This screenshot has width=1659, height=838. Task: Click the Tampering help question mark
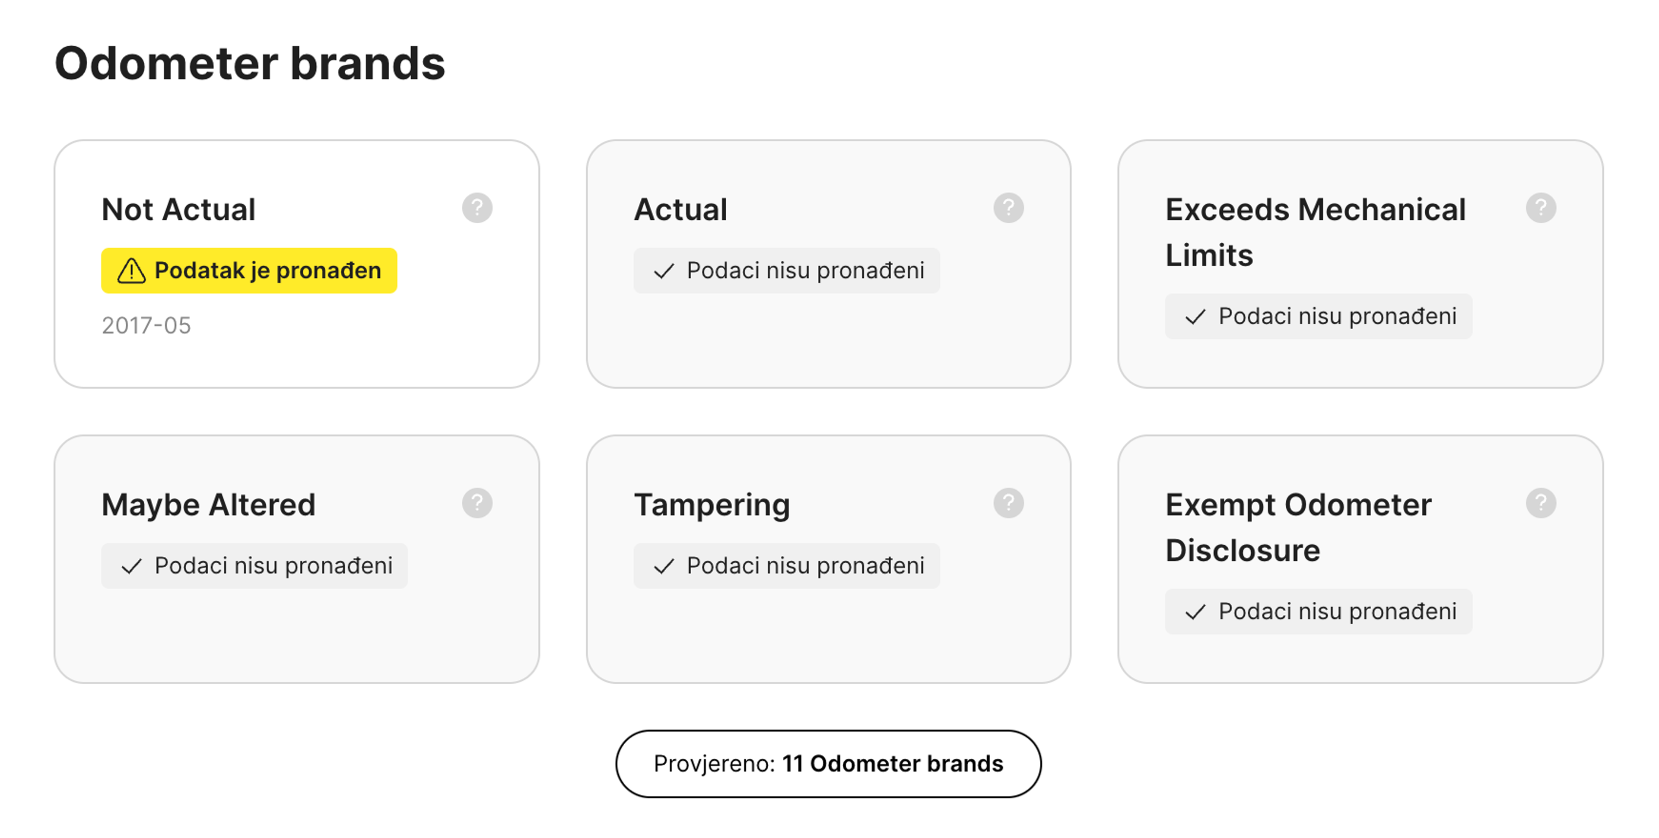(1008, 503)
